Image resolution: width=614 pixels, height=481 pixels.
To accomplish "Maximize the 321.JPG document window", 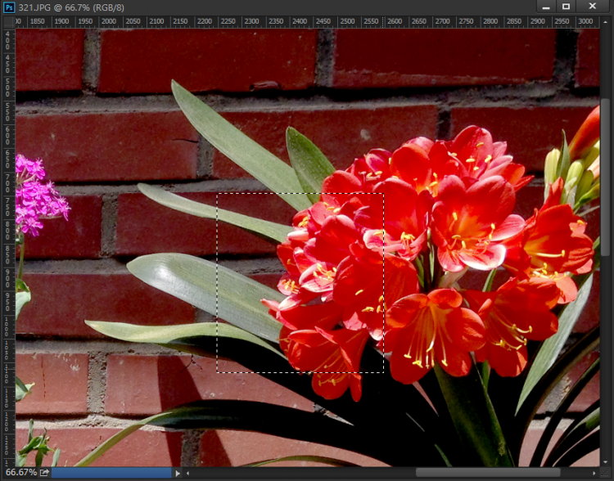I will [x=566, y=7].
